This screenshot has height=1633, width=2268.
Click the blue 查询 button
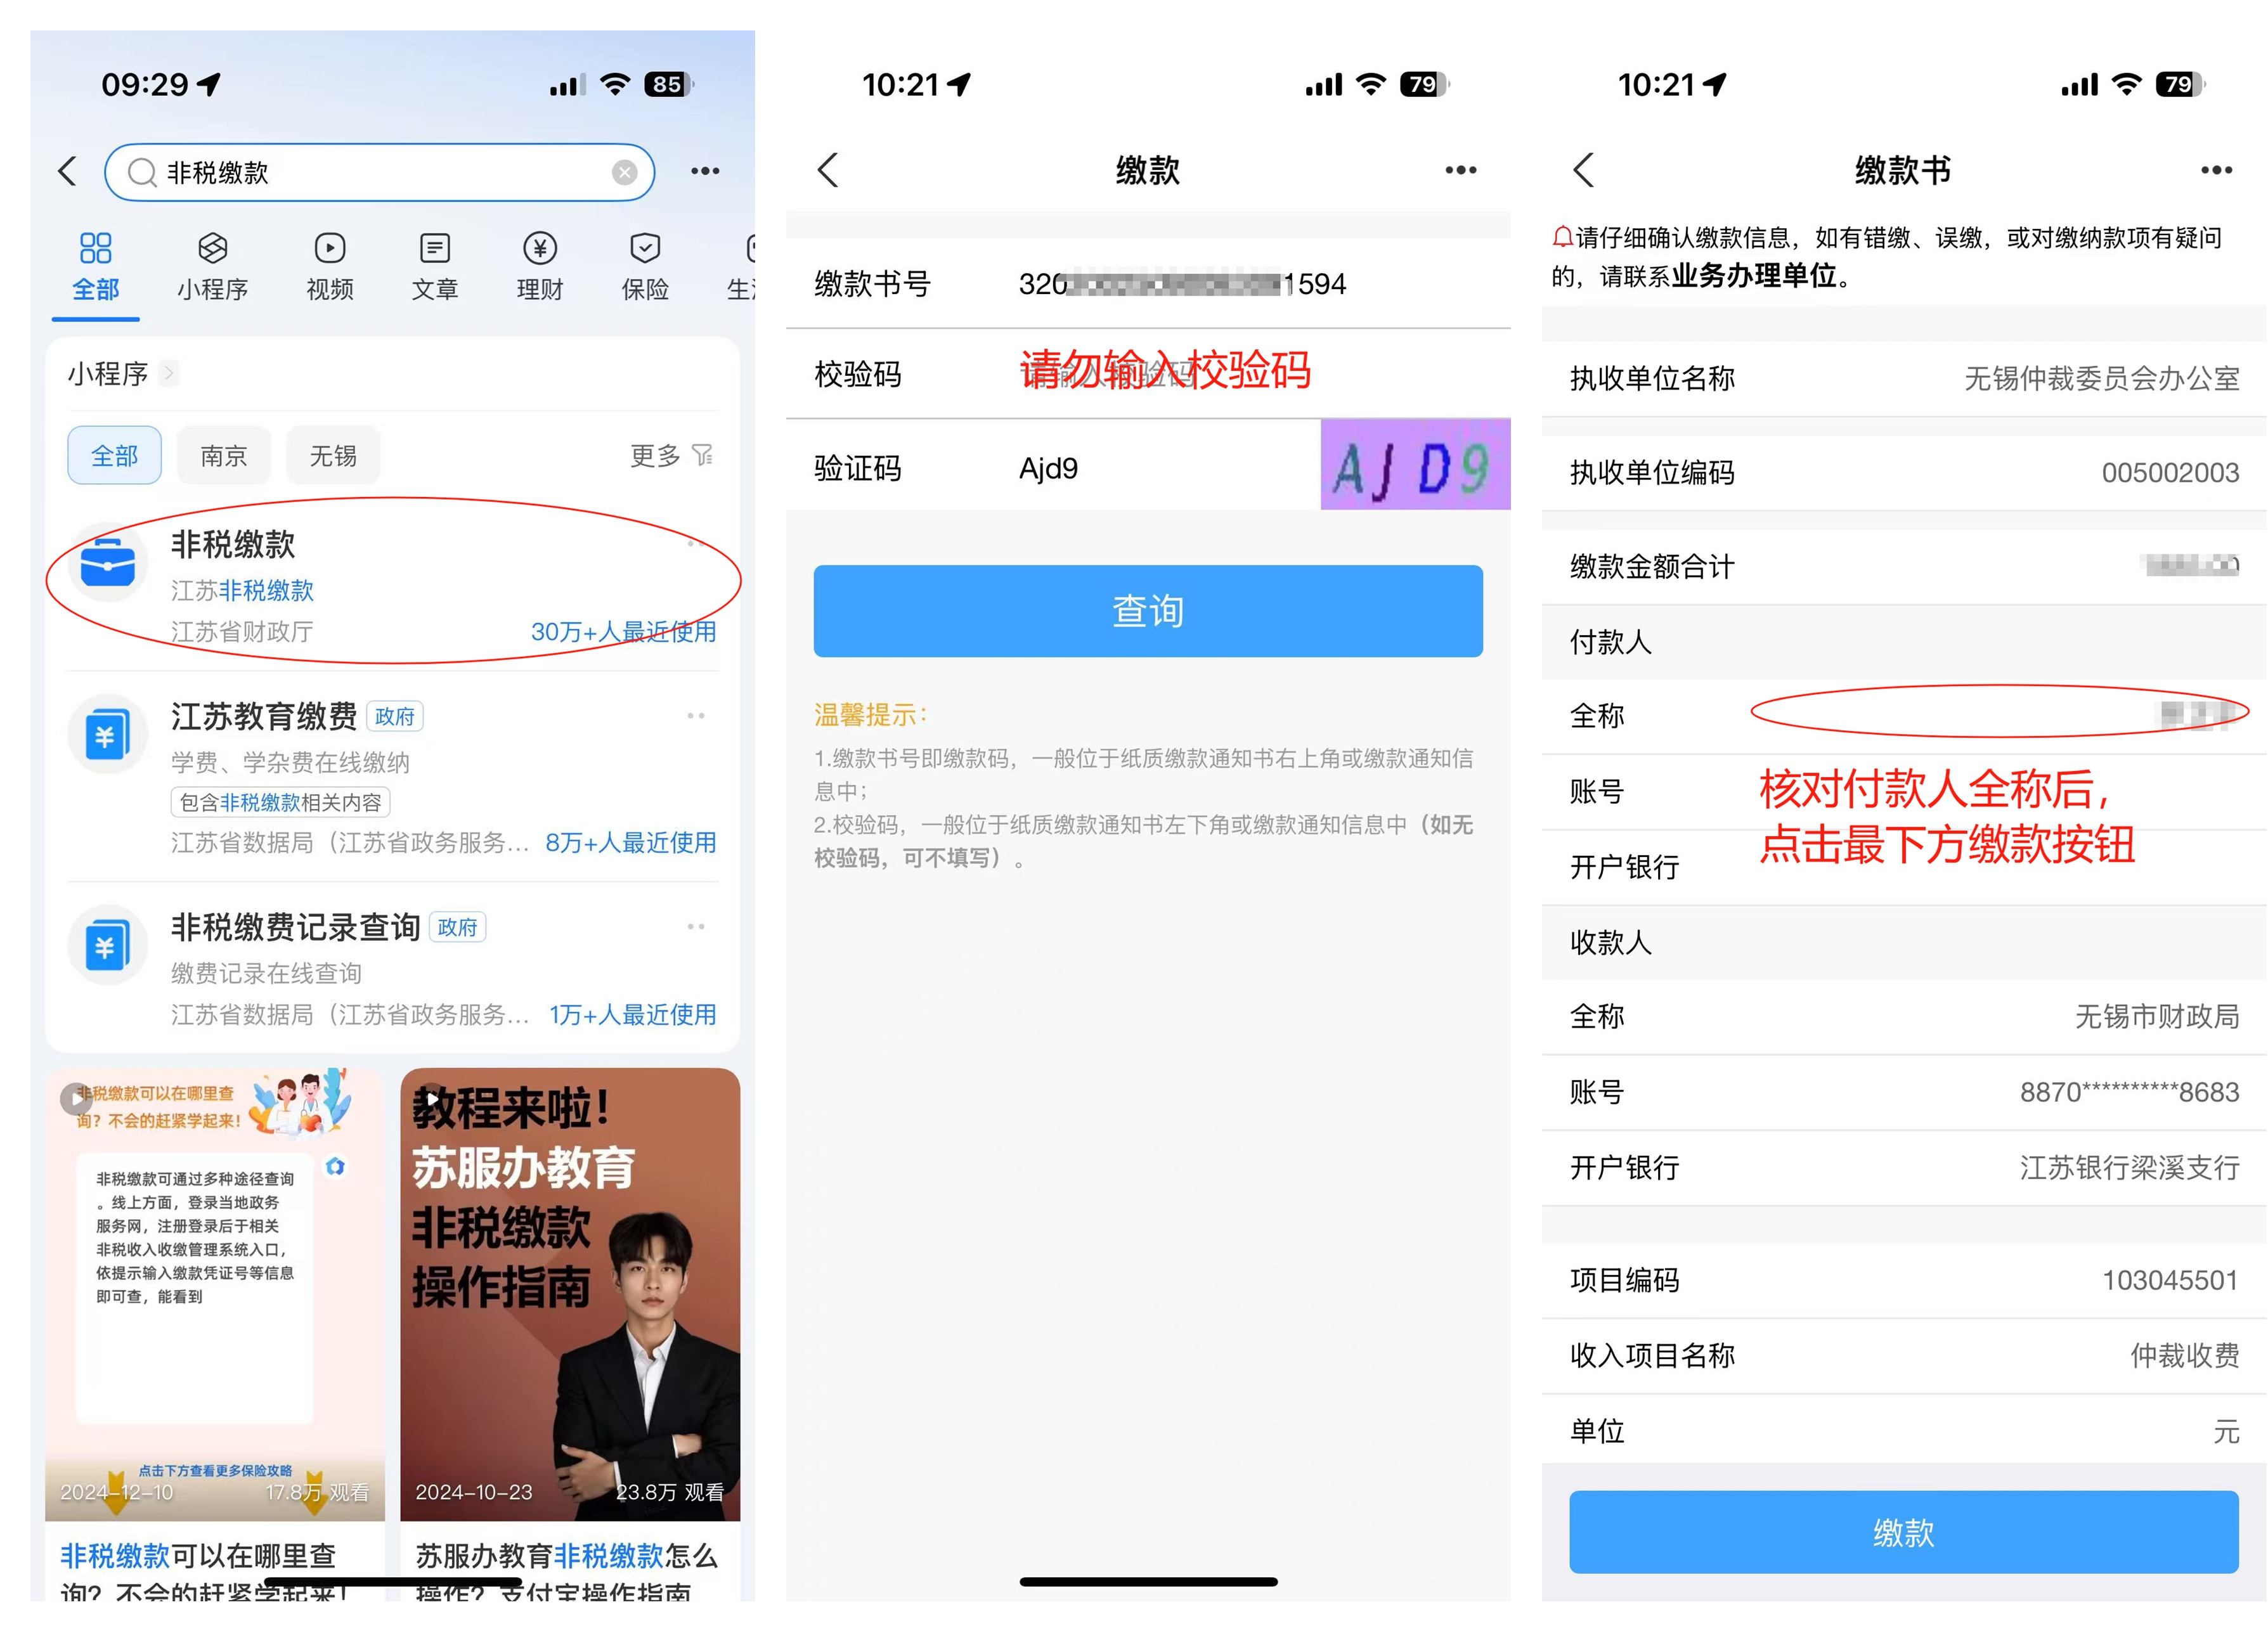tap(1148, 611)
